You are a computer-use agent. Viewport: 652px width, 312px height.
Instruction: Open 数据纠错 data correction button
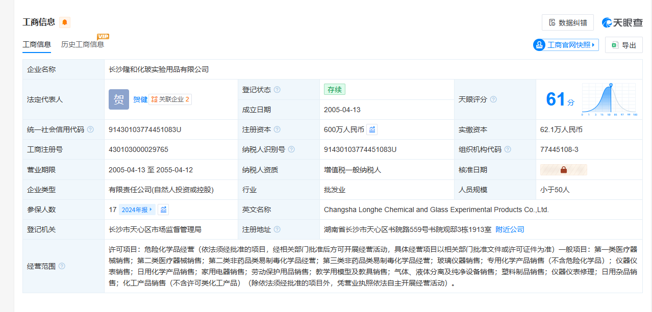point(567,22)
